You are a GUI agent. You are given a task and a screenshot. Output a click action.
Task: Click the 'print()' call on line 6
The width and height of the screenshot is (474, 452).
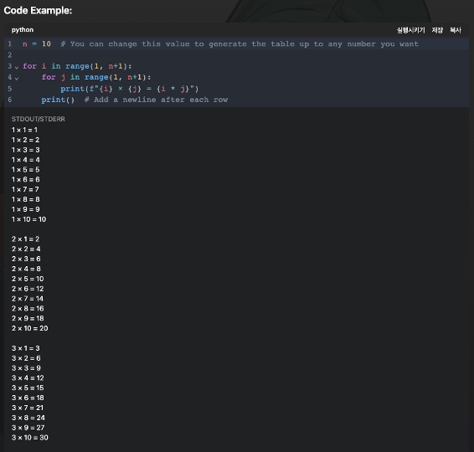pyautogui.click(x=58, y=100)
